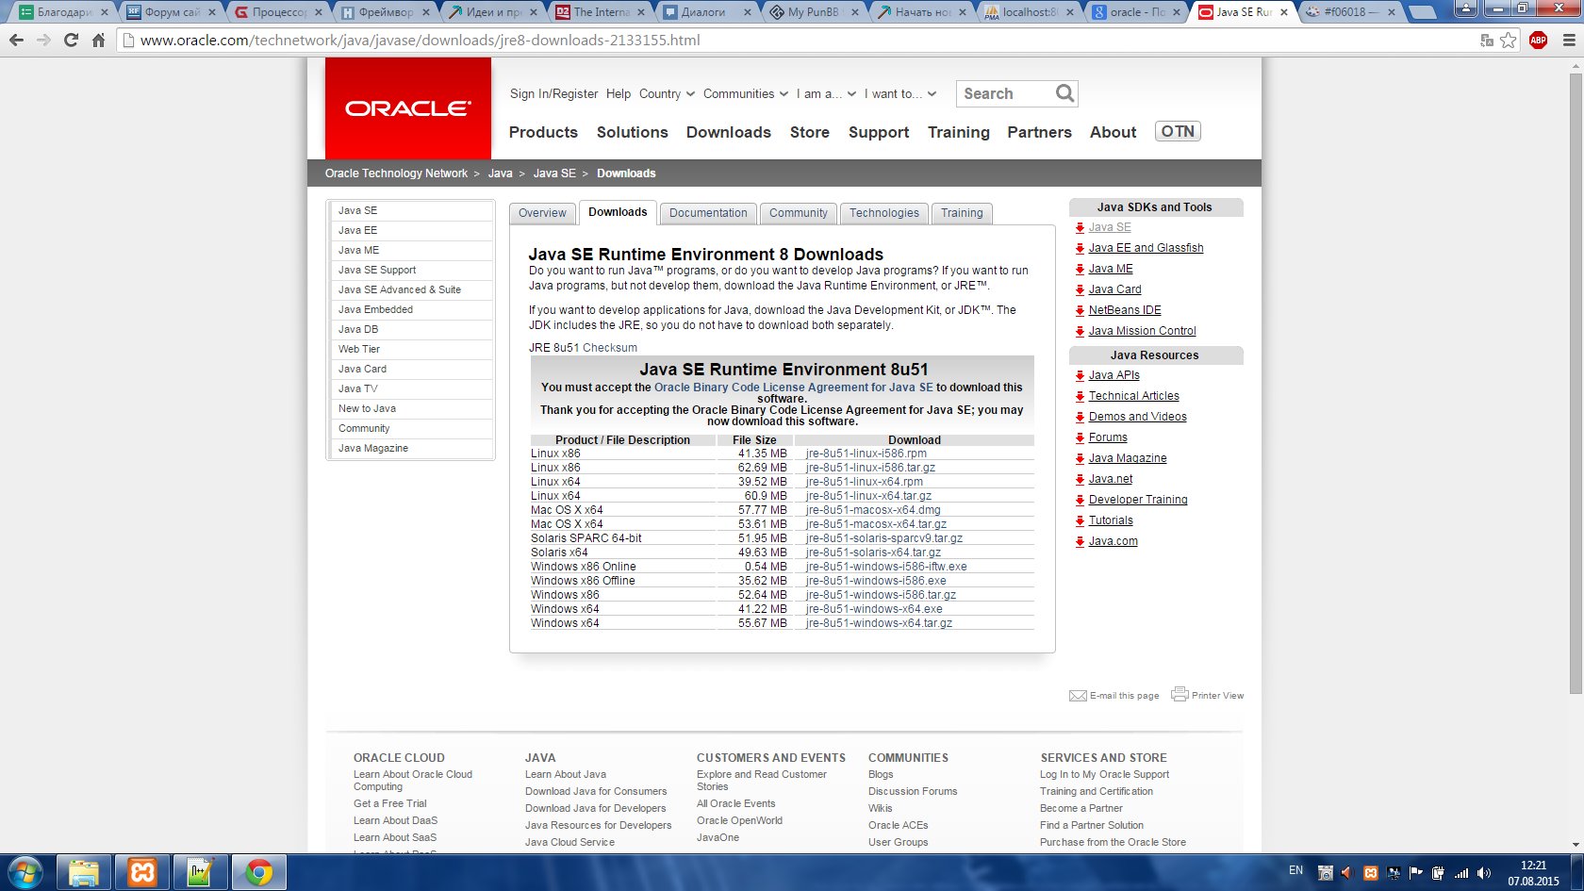Image resolution: width=1584 pixels, height=891 pixels.
Task: Switch to Documentation tab
Action: click(x=708, y=213)
